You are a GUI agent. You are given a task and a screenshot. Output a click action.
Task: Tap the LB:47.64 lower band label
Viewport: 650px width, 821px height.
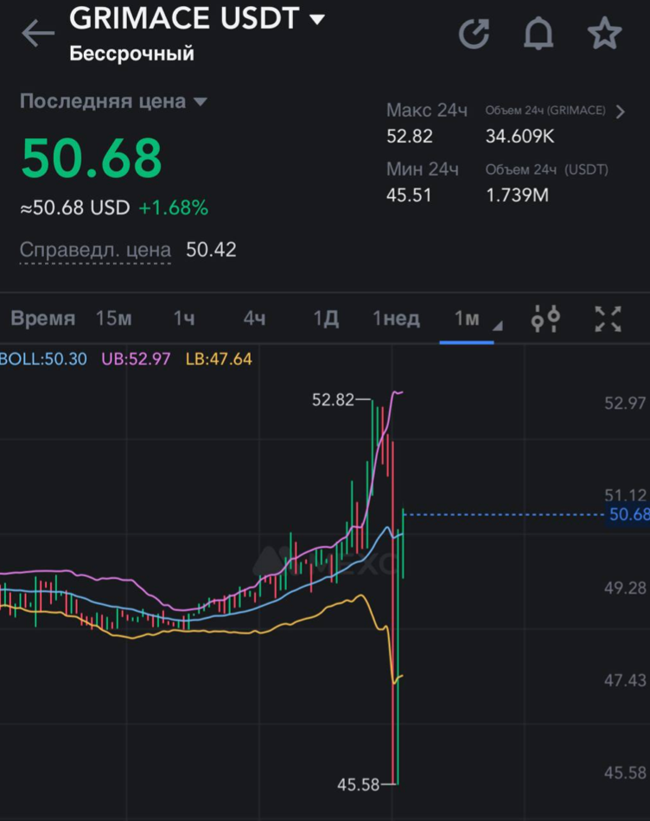pos(219,360)
